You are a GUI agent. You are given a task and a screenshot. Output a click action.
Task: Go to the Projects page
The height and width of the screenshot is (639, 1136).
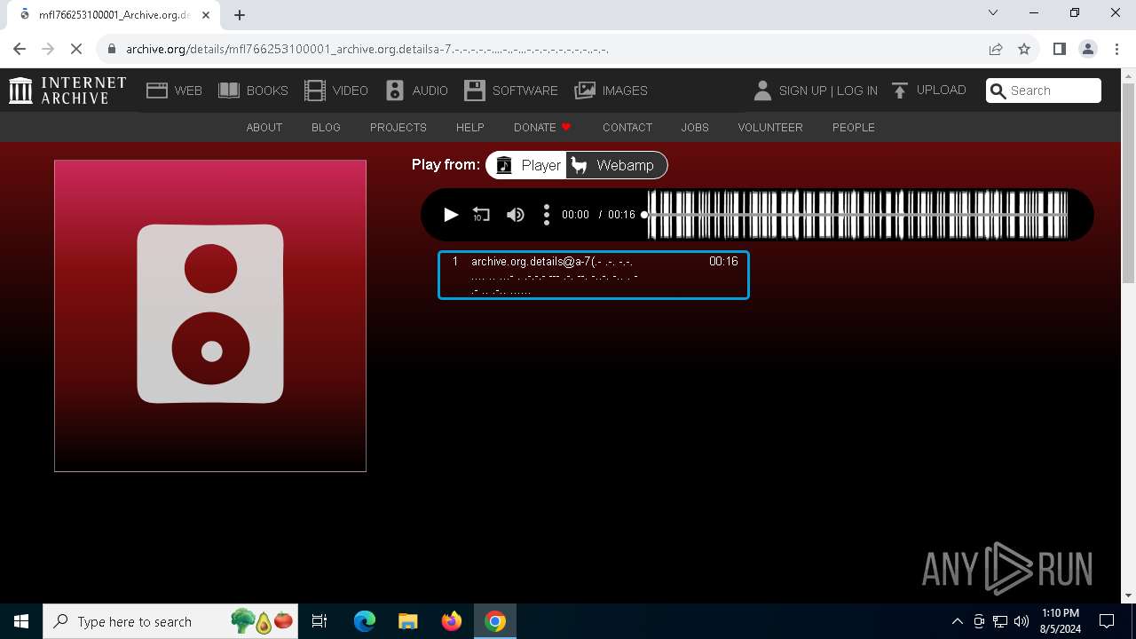coord(398,127)
